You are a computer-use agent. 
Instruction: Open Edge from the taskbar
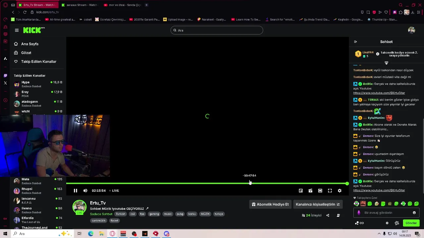point(90,234)
